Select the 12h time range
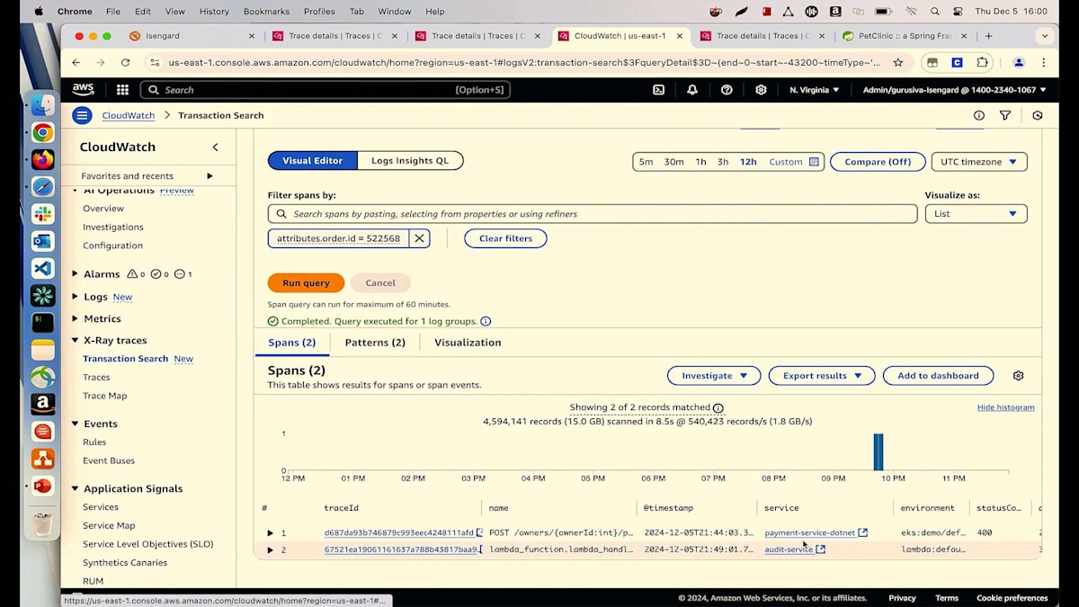 pos(748,162)
